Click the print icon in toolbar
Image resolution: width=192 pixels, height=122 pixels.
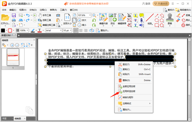pyautogui.click(x=14, y=20)
